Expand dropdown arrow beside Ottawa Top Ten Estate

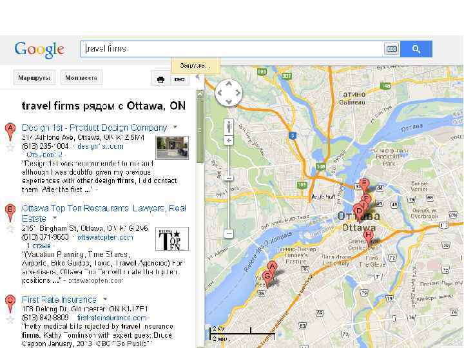point(54,218)
